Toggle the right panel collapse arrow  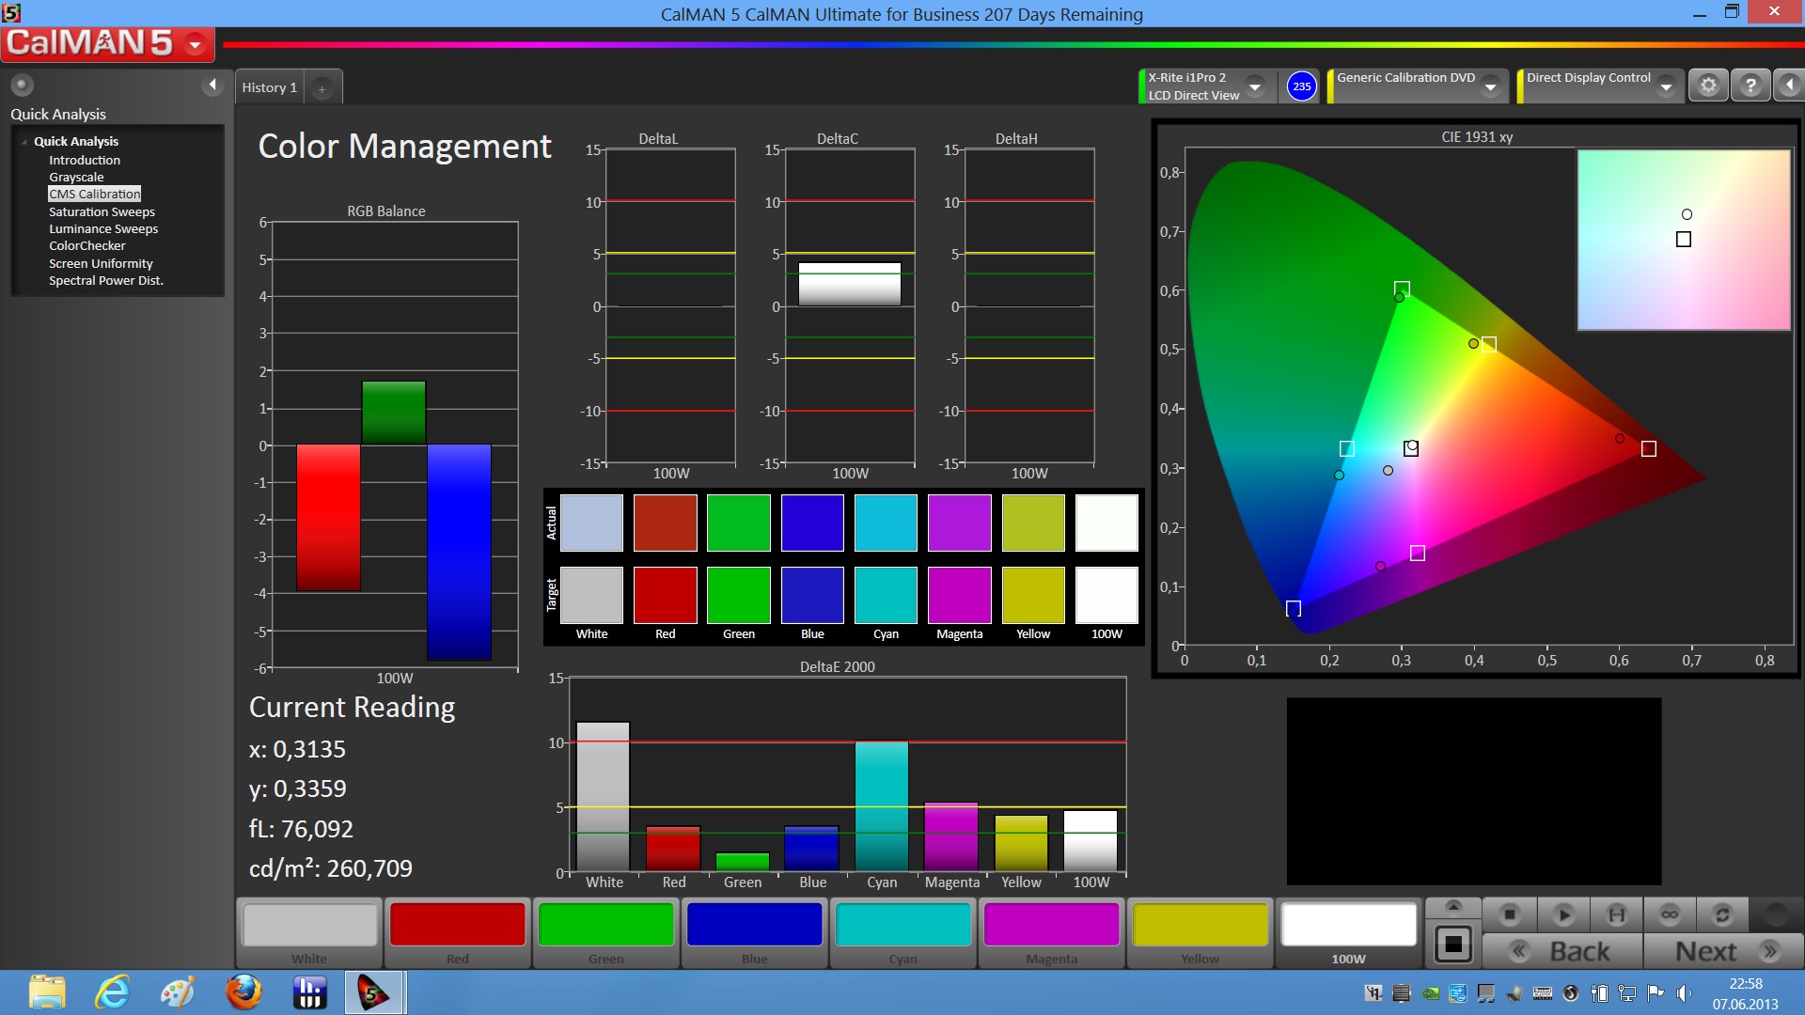tap(1789, 86)
